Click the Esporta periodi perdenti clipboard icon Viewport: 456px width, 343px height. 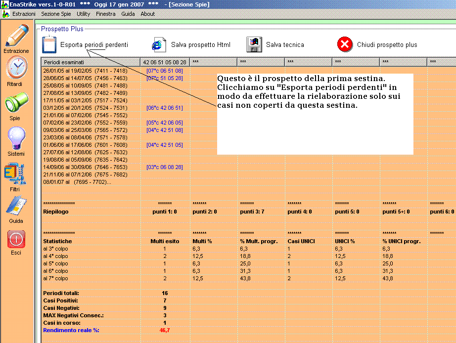point(49,44)
